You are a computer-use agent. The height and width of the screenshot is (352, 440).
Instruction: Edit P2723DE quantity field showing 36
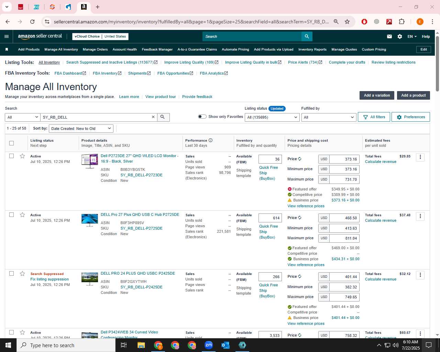270,159
